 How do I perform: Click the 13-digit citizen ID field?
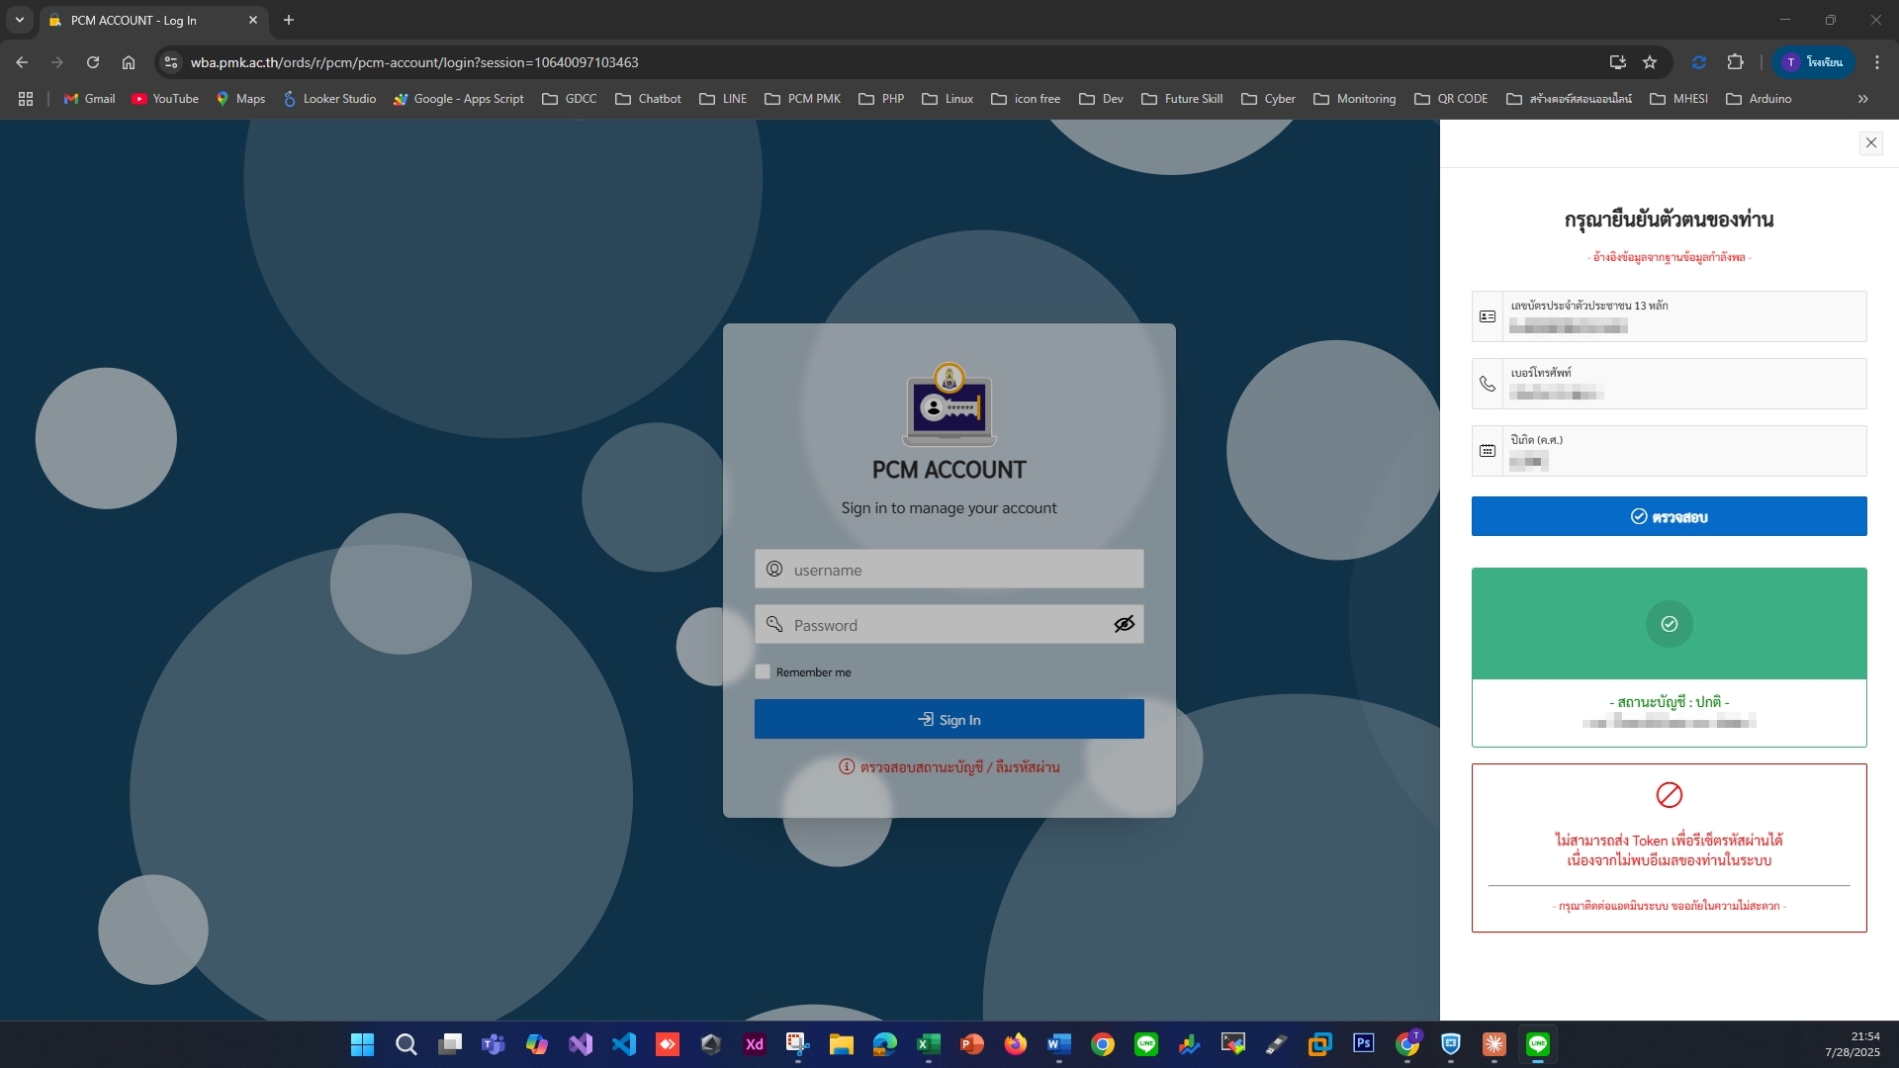[1682, 316]
